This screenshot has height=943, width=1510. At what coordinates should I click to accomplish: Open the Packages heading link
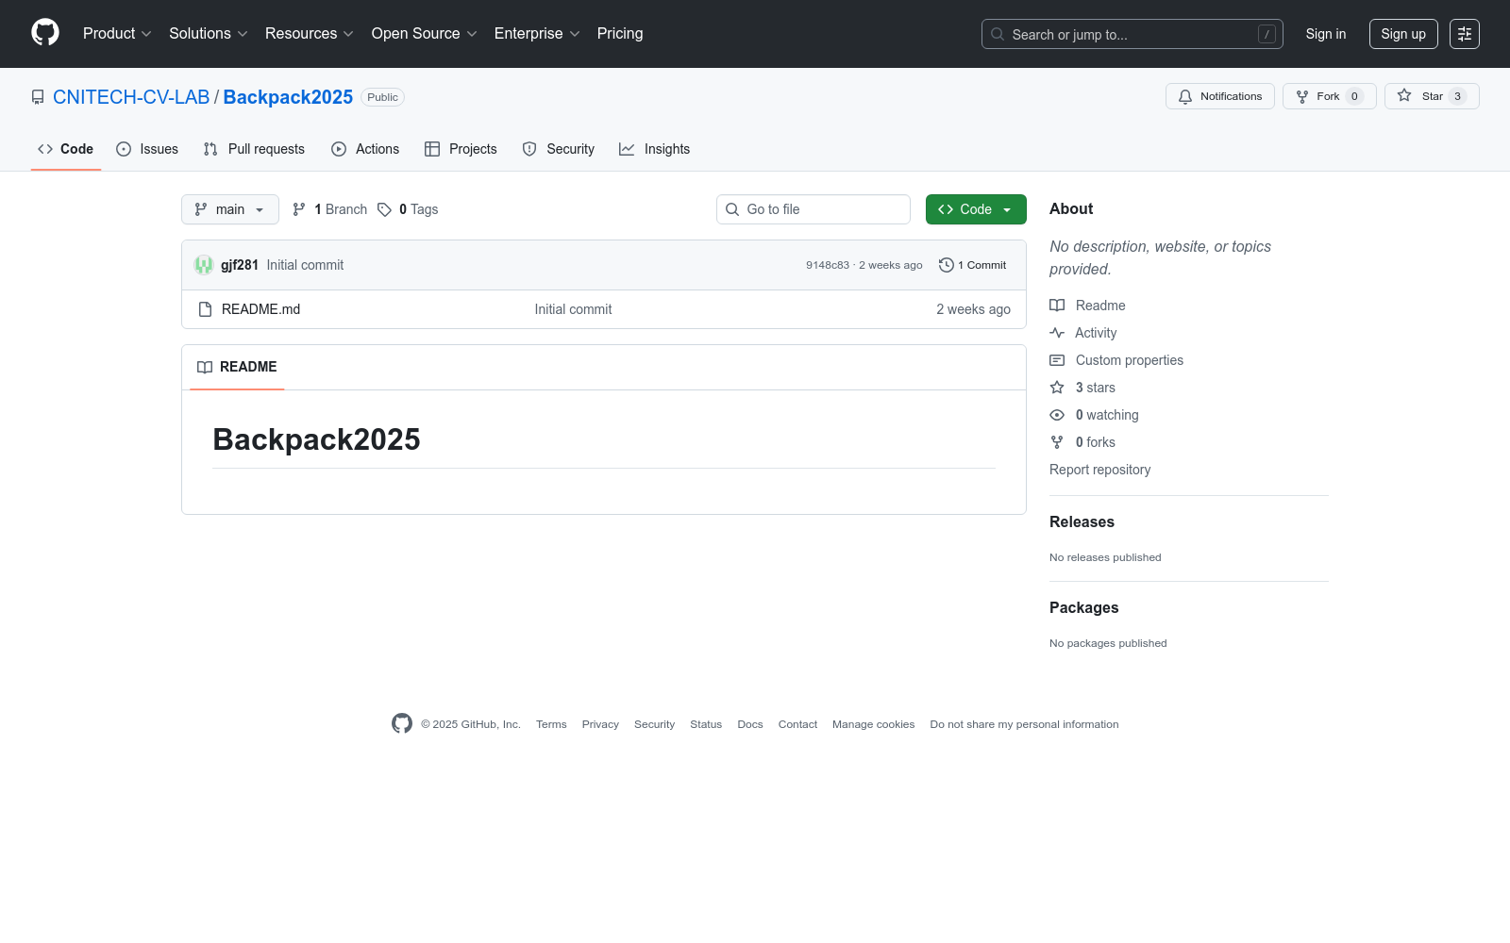click(x=1083, y=608)
